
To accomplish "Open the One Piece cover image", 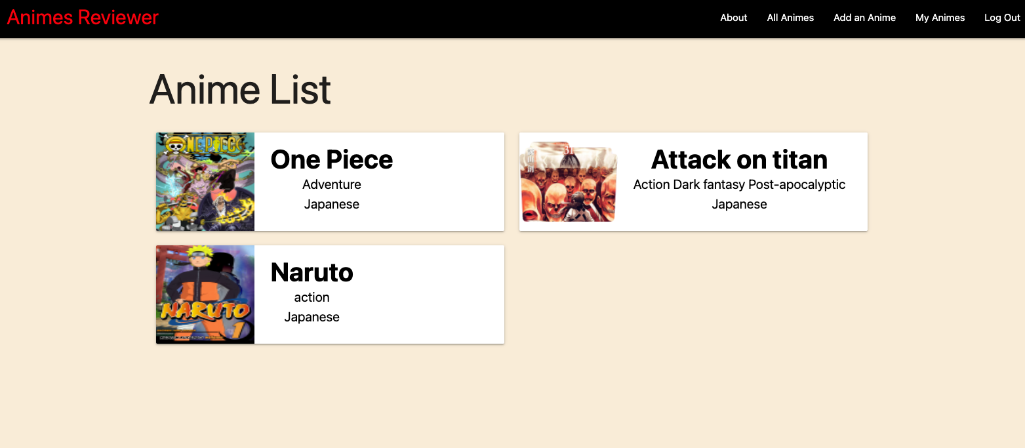I will [205, 182].
